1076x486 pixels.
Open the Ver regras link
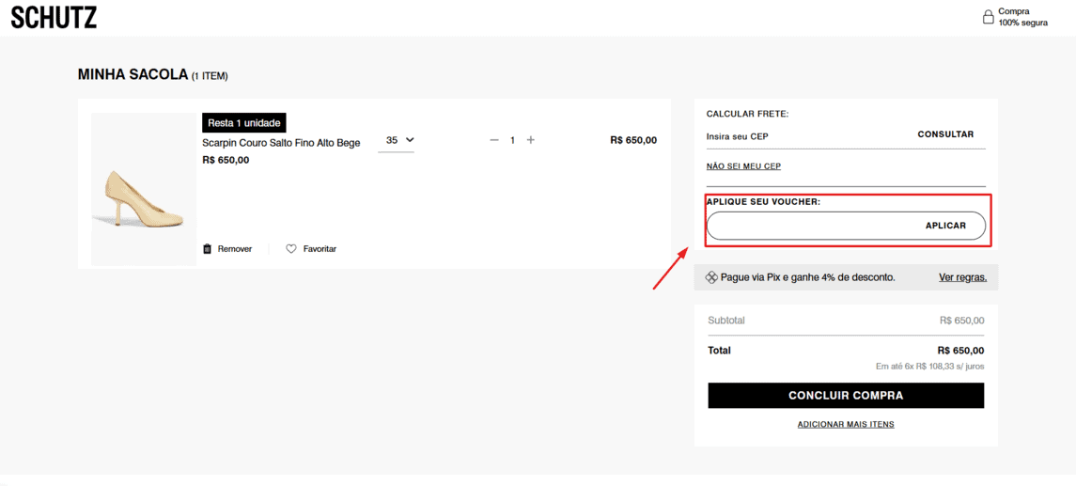[x=962, y=277]
